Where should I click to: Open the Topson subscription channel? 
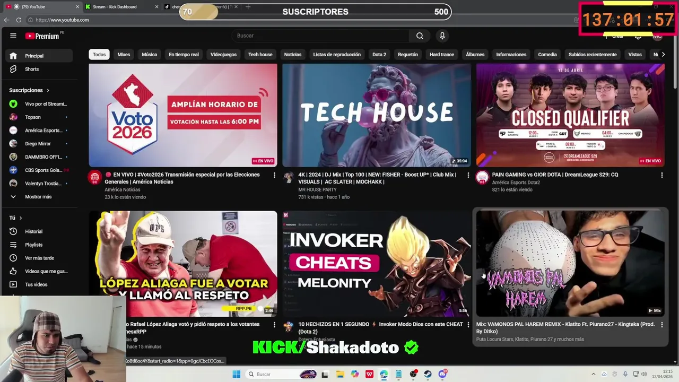[x=39, y=117]
